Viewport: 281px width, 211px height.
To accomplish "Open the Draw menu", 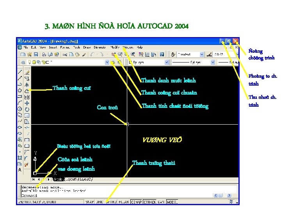I will click(x=87, y=47).
